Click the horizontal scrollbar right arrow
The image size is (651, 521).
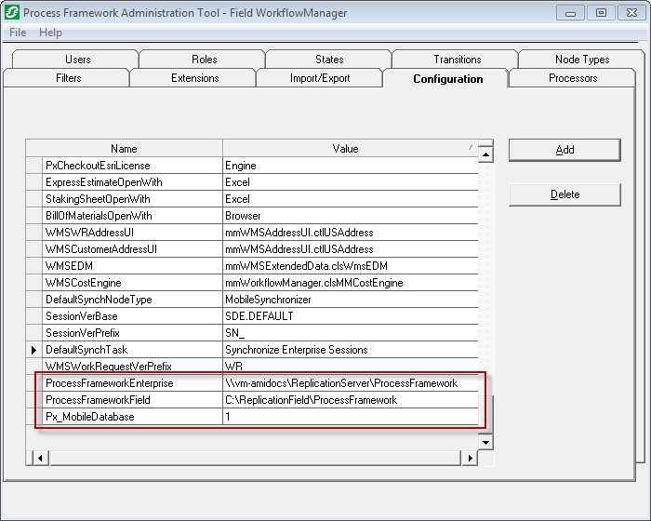tap(471, 458)
